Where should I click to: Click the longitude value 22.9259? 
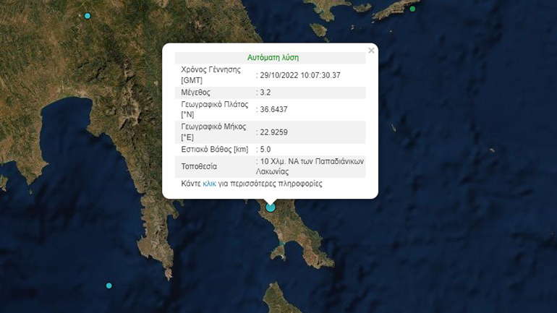click(271, 132)
